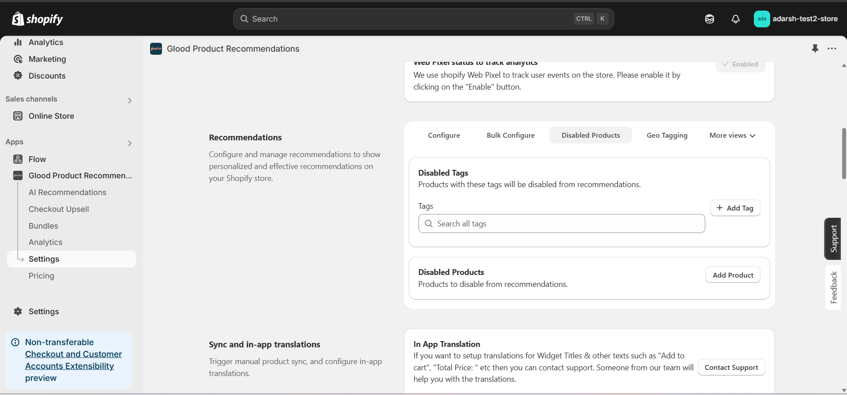Click the Marketing target icon
The width and height of the screenshot is (847, 395).
(18, 59)
